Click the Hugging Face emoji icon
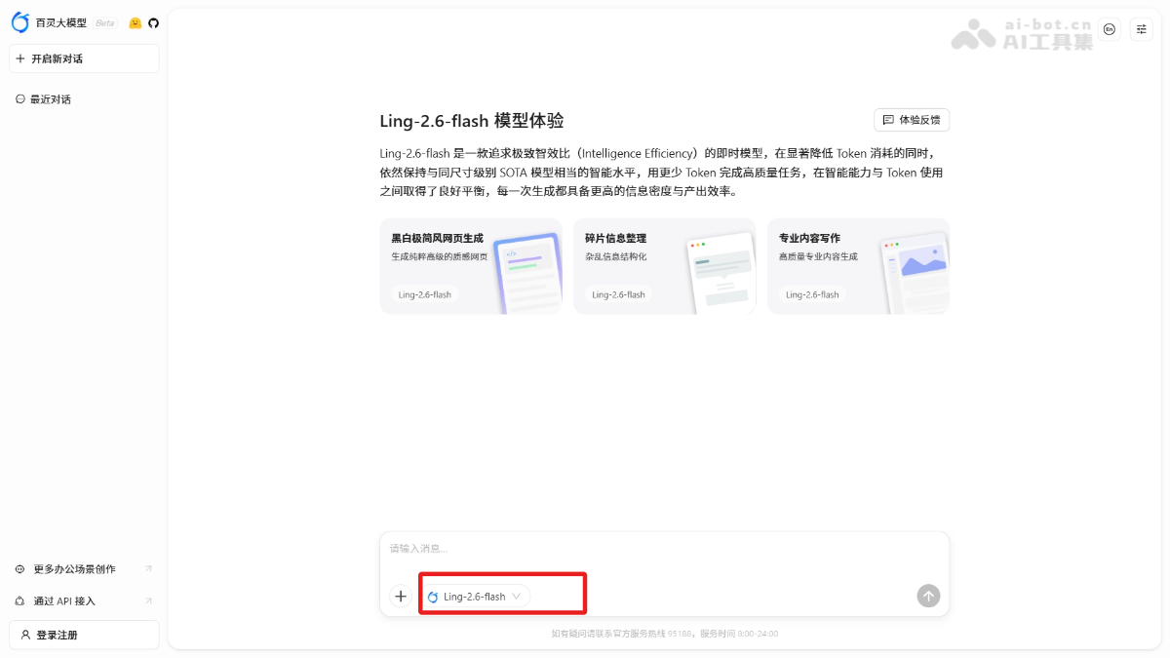The height and width of the screenshot is (658, 1170). coord(136,22)
